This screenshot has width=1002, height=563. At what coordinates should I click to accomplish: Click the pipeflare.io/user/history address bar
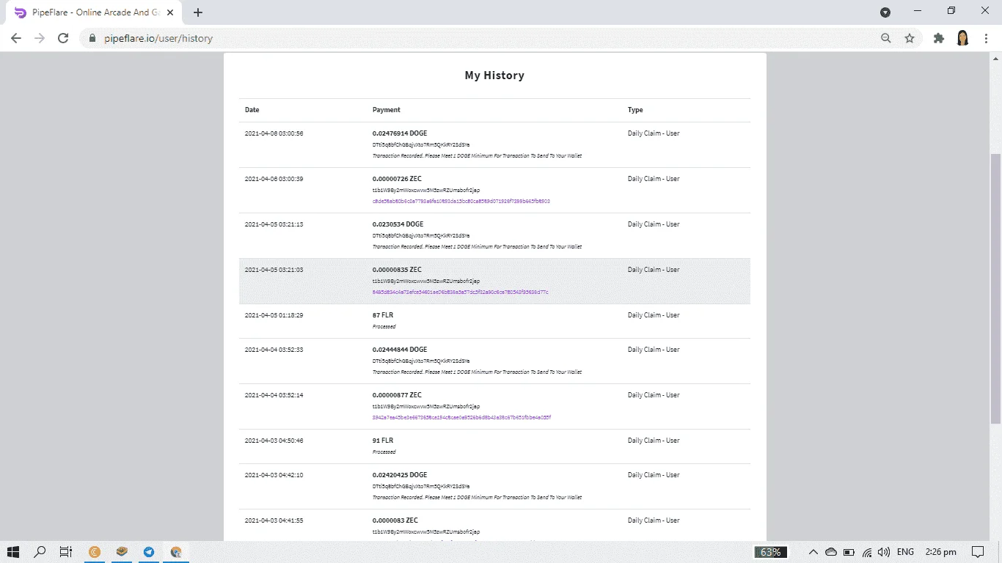(484, 38)
